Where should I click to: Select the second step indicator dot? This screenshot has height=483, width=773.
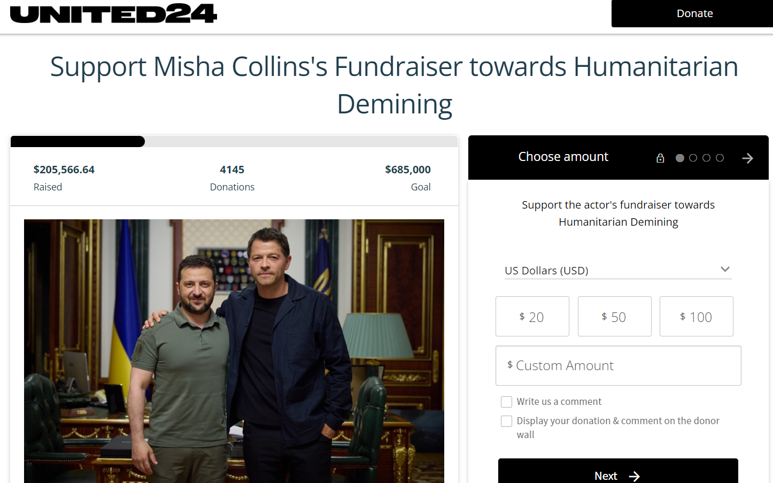click(x=693, y=158)
